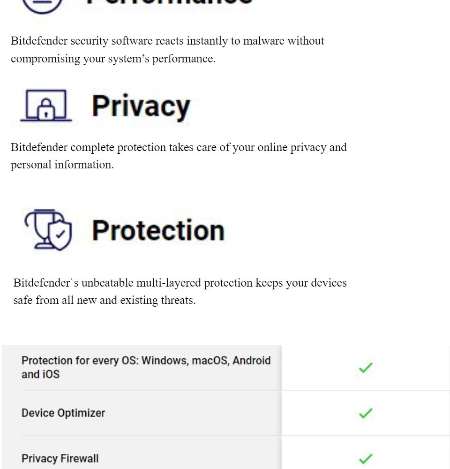The width and height of the screenshot is (450, 469).
Task: Click the laptop with padlock Privacy icon
Action: click(46, 105)
